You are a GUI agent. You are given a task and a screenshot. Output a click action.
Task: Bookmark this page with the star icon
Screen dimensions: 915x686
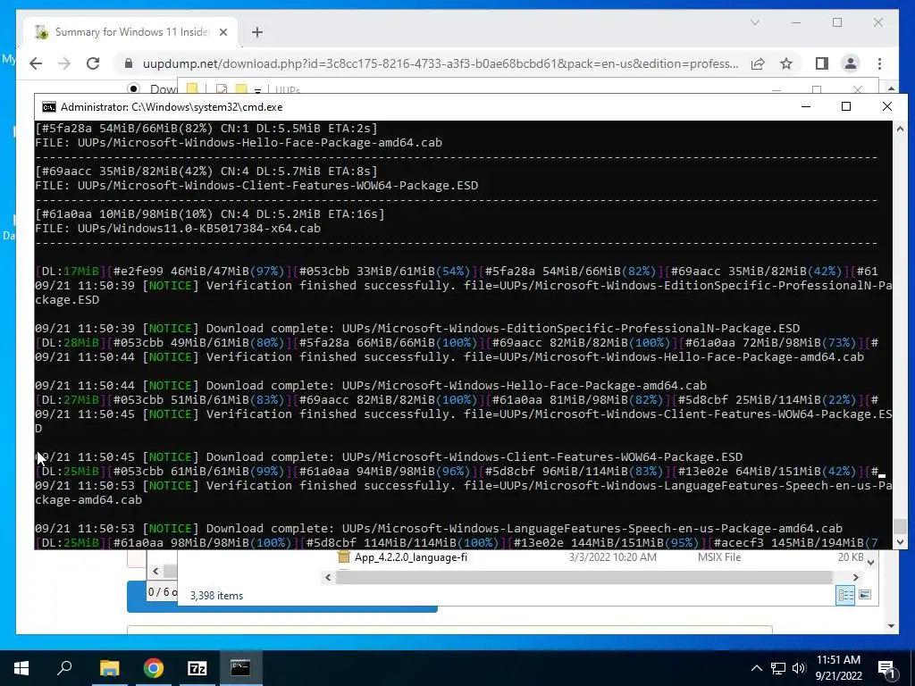click(x=786, y=63)
